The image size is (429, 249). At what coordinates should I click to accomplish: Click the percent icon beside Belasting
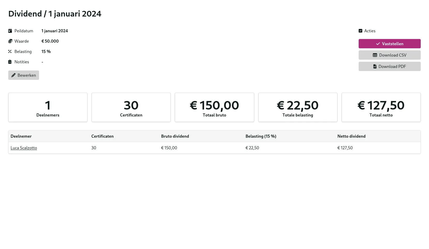(10, 51)
